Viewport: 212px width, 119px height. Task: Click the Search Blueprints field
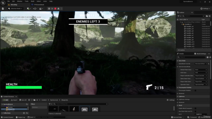[x=81, y=104]
